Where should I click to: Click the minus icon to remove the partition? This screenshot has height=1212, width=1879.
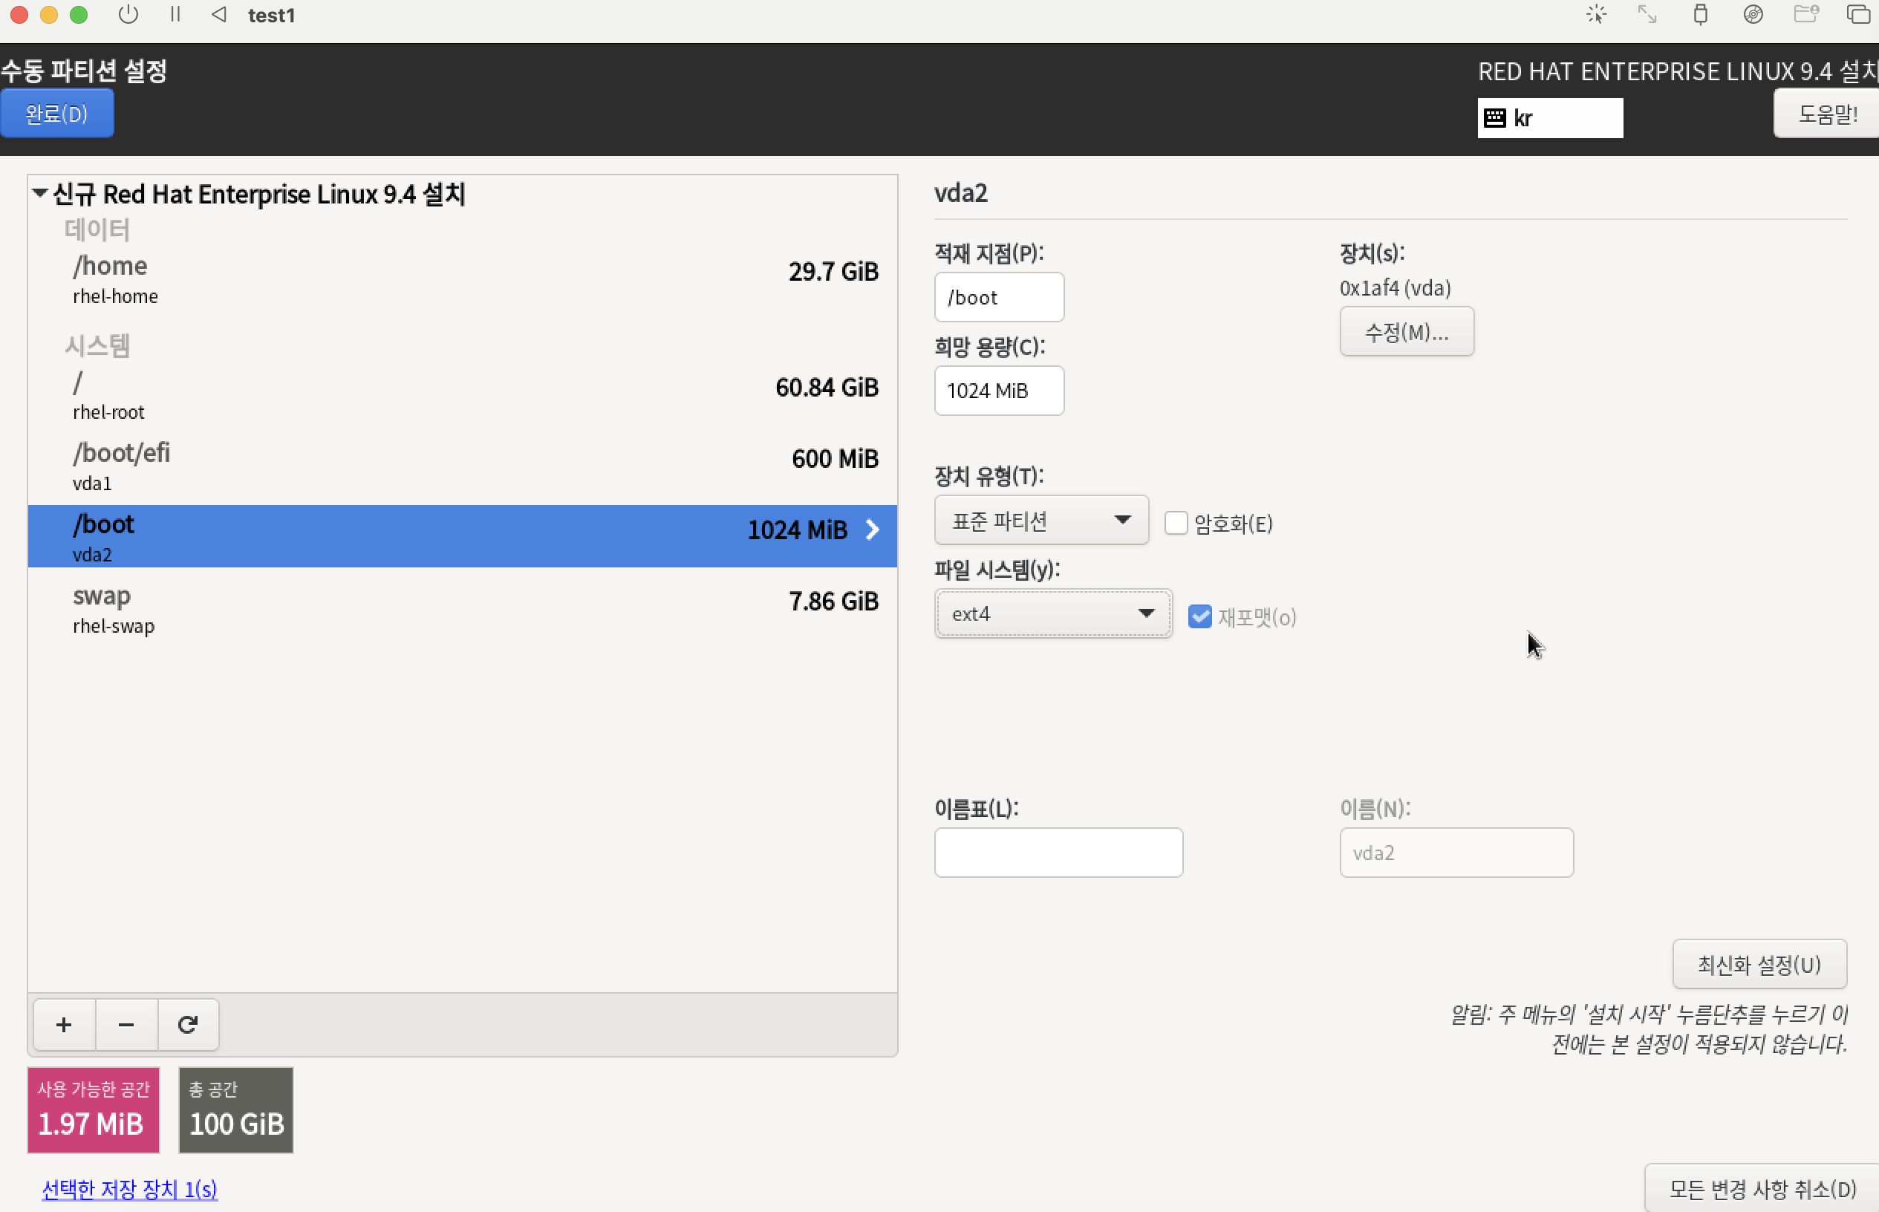[x=126, y=1025]
